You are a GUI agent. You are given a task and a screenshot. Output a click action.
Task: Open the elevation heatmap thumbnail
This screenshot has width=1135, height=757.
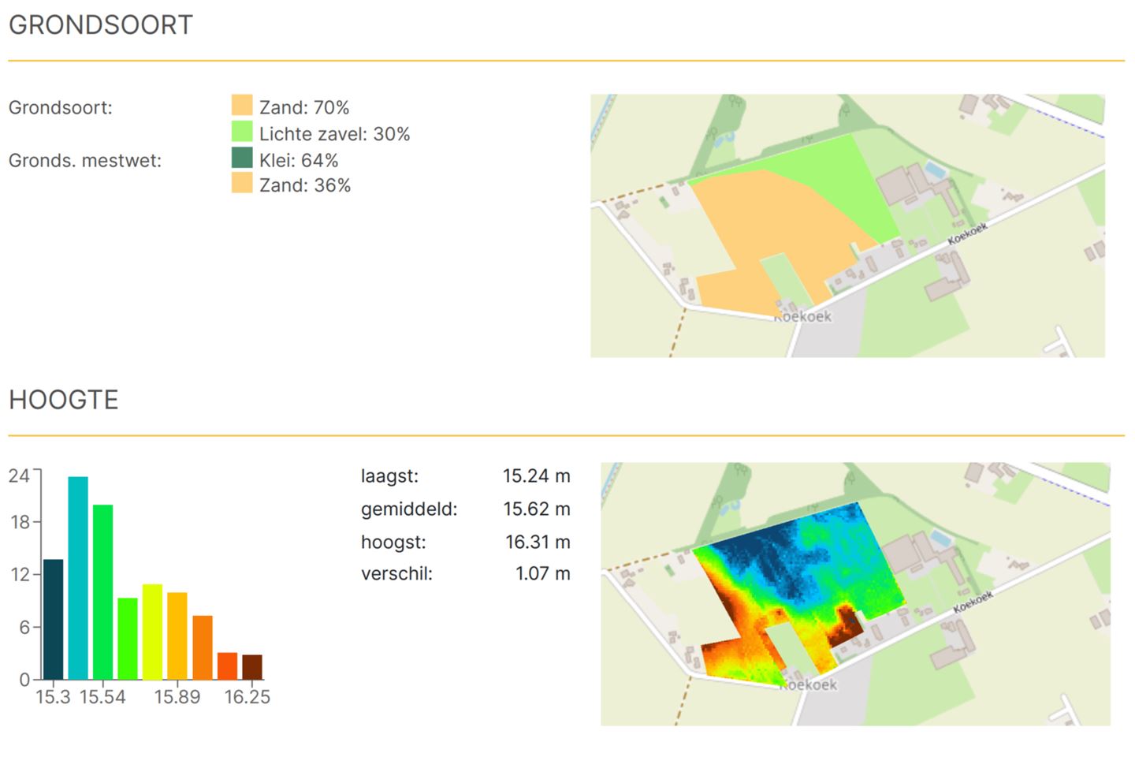point(855,594)
